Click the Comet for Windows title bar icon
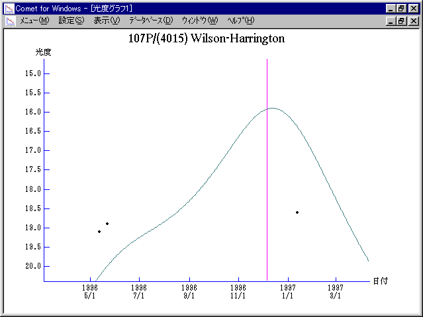423x317 pixels. (x=9, y=8)
